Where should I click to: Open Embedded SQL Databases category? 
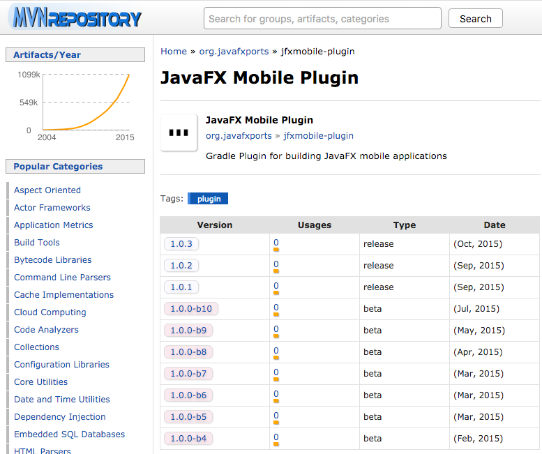(69, 434)
